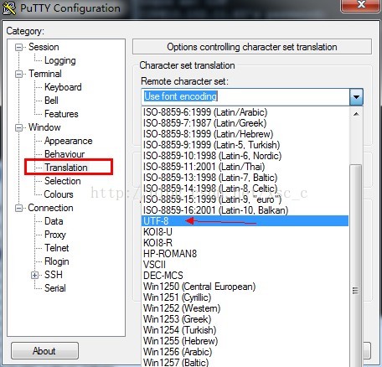Open the Telnet category
The image size is (382, 367).
click(x=57, y=248)
